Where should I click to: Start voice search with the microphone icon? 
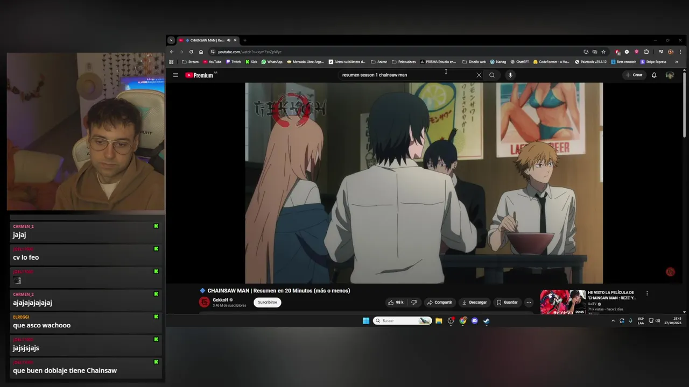(x=510, y=75)
